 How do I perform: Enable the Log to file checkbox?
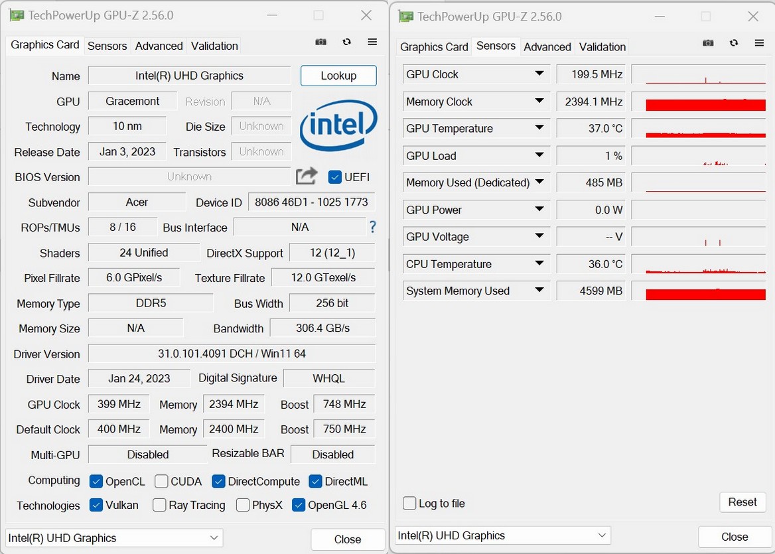[x=409, y=503]
